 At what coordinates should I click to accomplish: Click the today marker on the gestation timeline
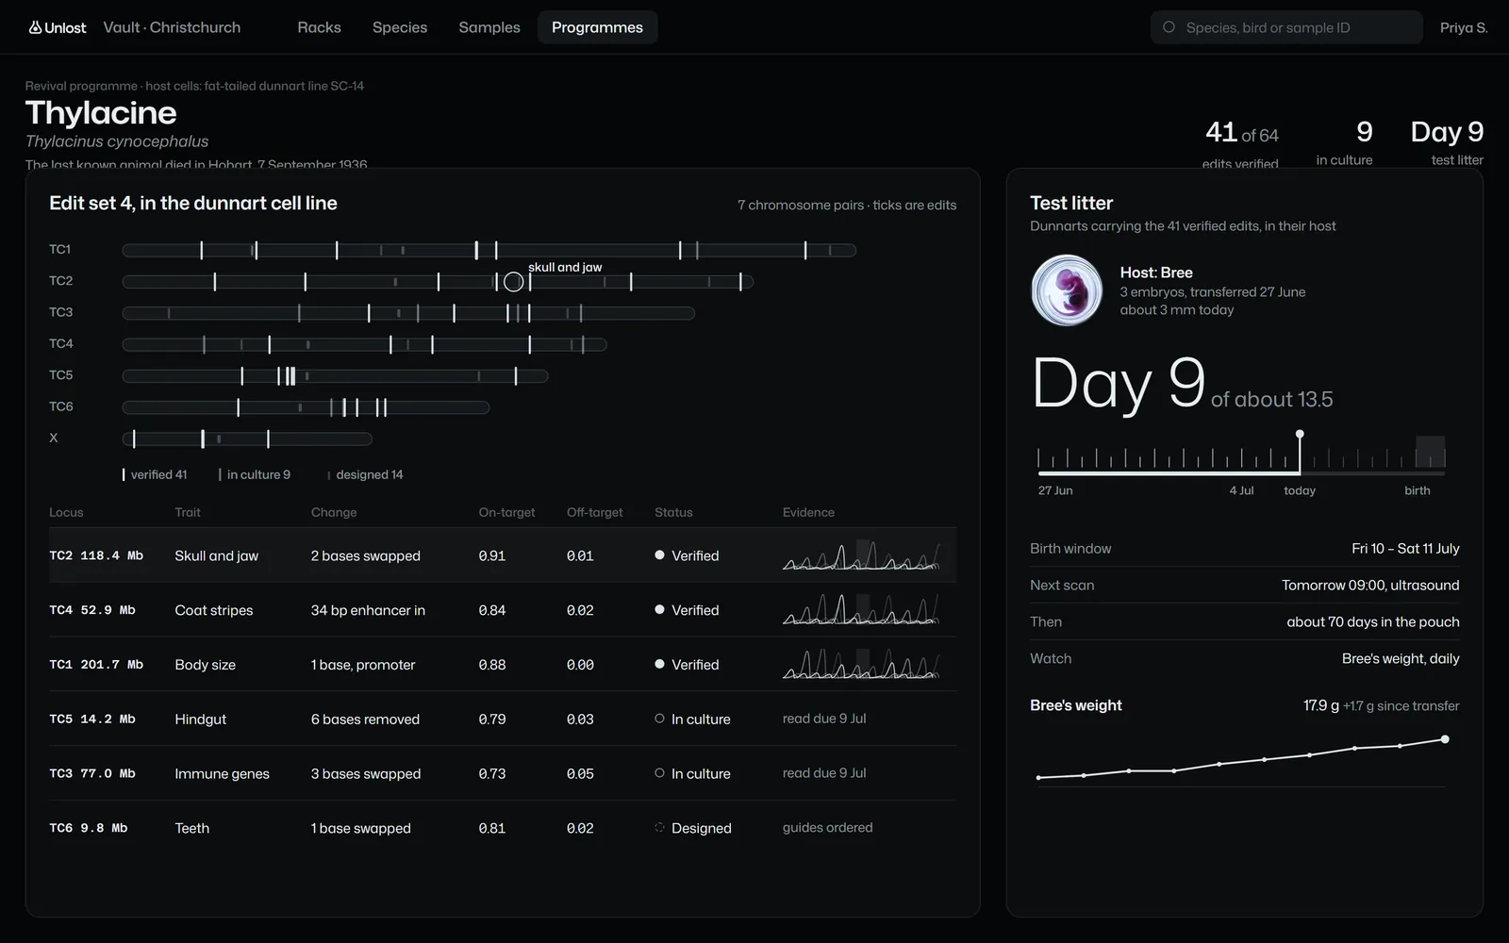(x=1300, y=454)
